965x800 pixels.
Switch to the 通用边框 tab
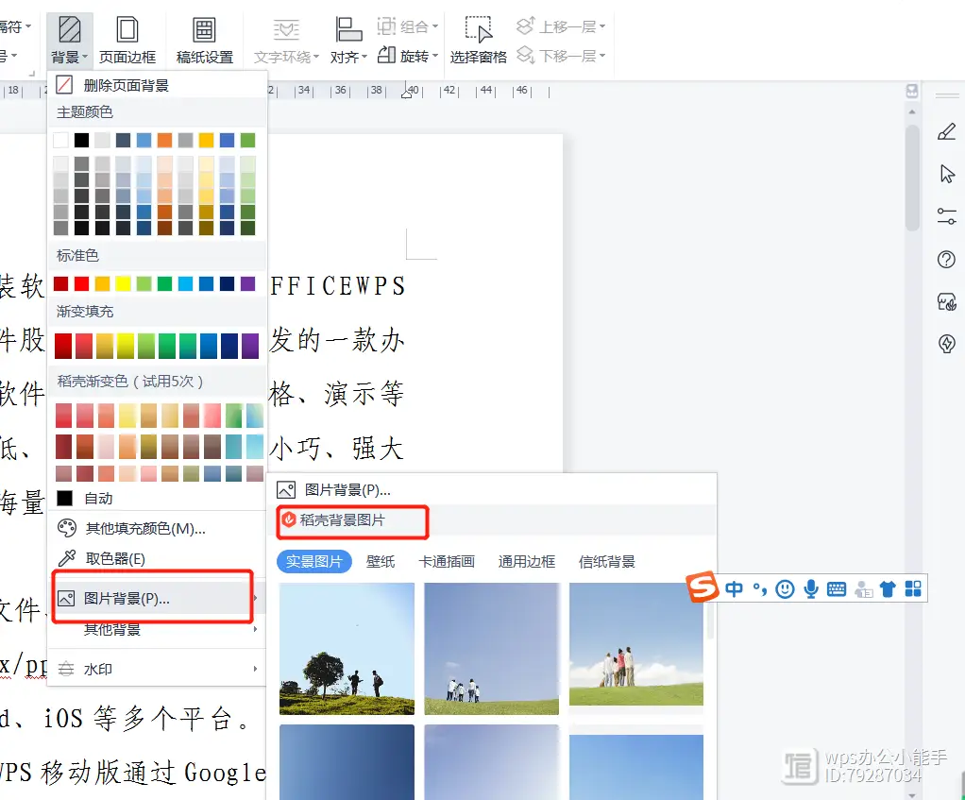pyautogui.click(x=526, y=561)
